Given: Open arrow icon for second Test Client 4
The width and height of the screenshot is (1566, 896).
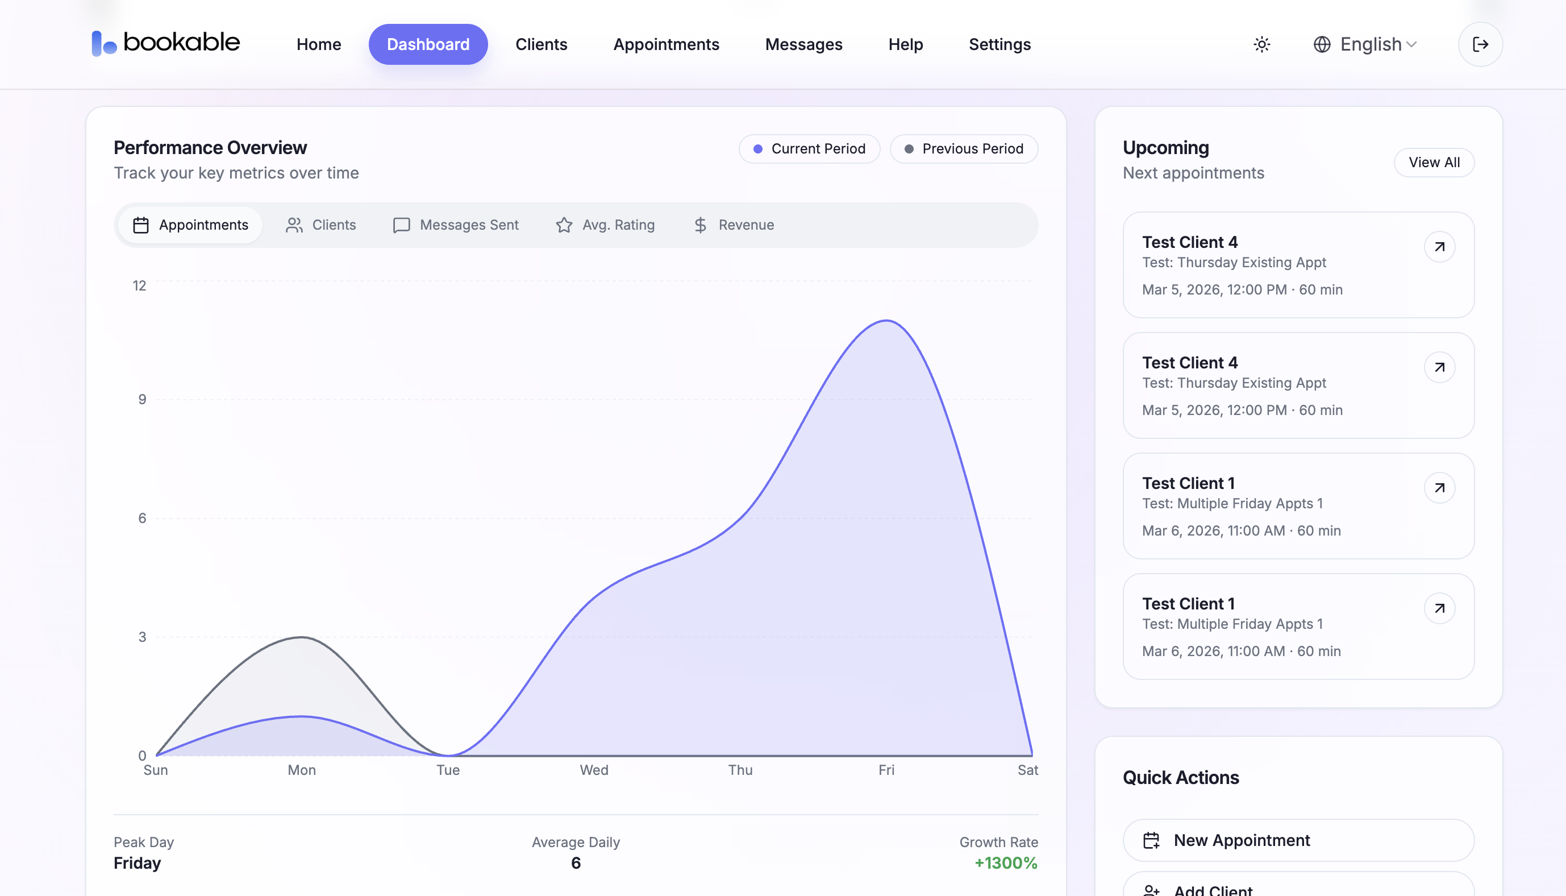Looking at the screenshot, I should click(x=1439, y=367).
